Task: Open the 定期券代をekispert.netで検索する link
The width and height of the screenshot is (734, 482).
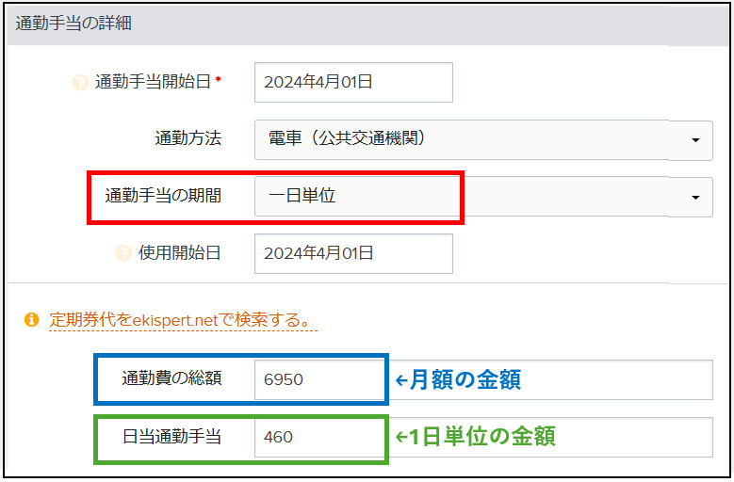Action: pos(183,320)
